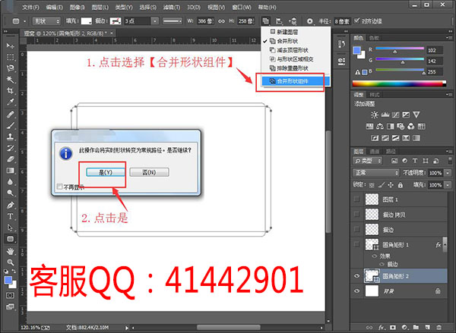
Task: Select the Move tool in the toolbox
Action: point(10,46)
